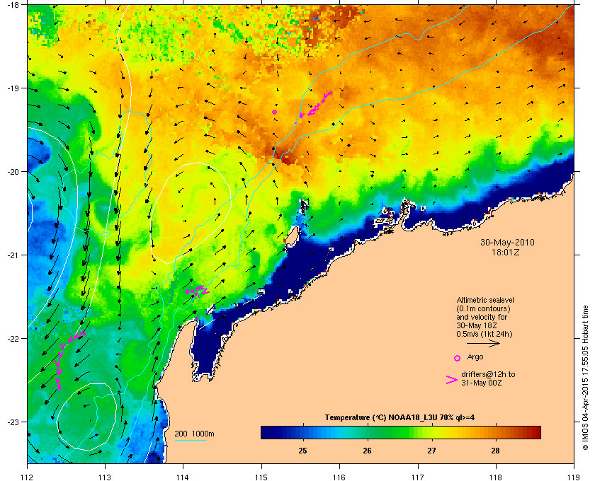This screenshot has width=595, height=481.
Task: Select the time label 18:01Z
Action: [x=506, y=252]
